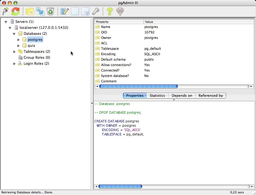This screenshot has height=195, width=256.
Task: Click the properties list horizontal scrollbar
Action: click(138, 86)
